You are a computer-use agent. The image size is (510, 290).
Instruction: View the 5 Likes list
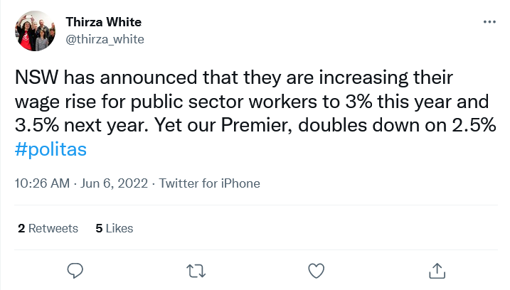(115, 228)
